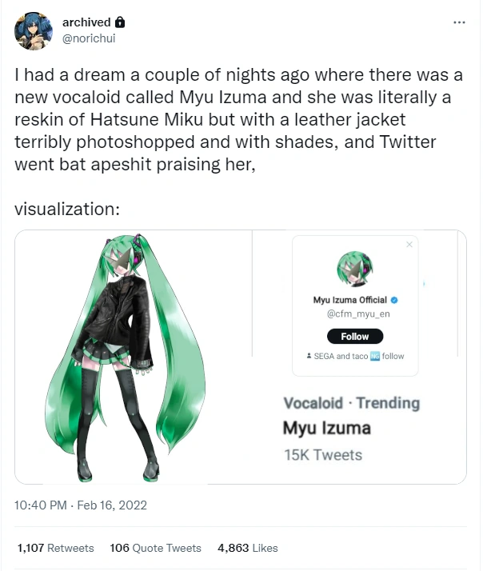Click the lock icon beside archived
The image size is (483, 571).
click(x=120, y=23)
